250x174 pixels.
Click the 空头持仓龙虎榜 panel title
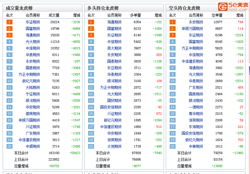click(x=185, y=8)
